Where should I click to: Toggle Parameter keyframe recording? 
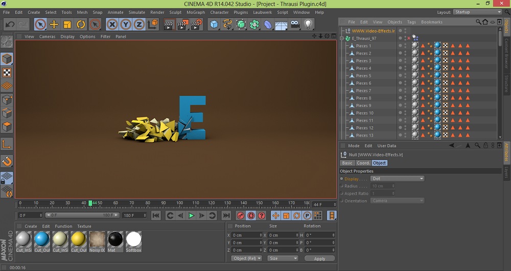coord(307,215)
